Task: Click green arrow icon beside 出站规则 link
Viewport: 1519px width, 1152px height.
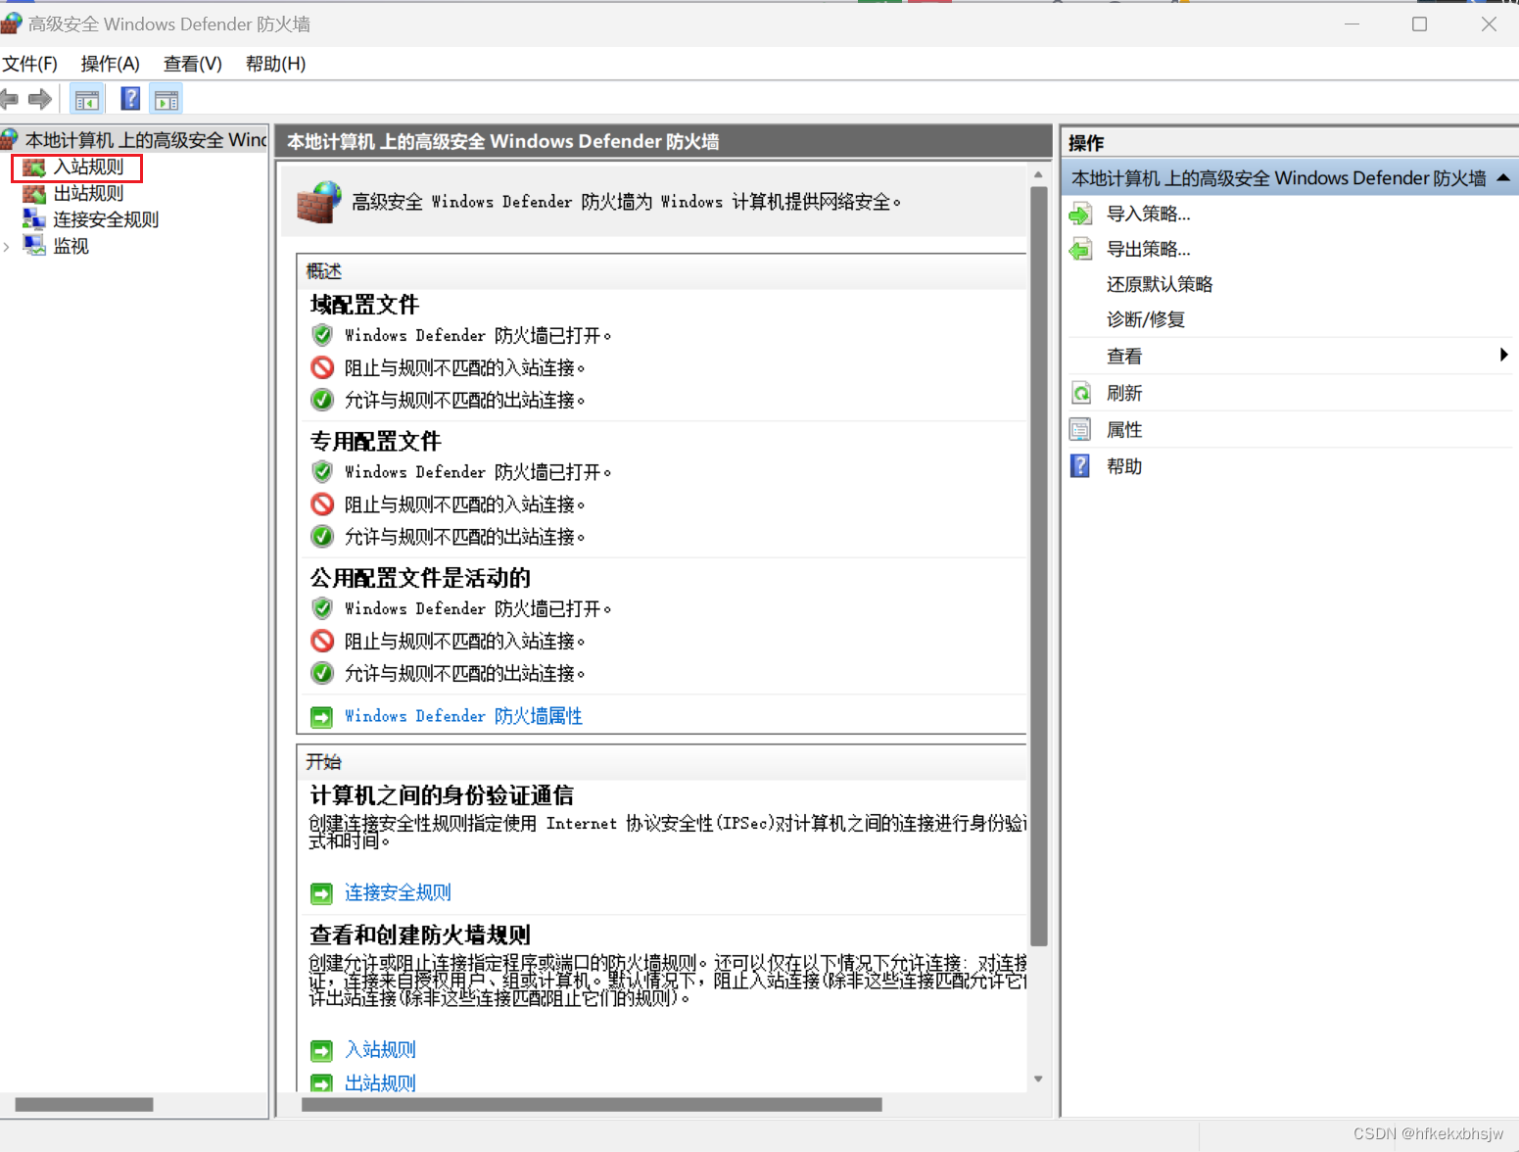Action: 321,1083
